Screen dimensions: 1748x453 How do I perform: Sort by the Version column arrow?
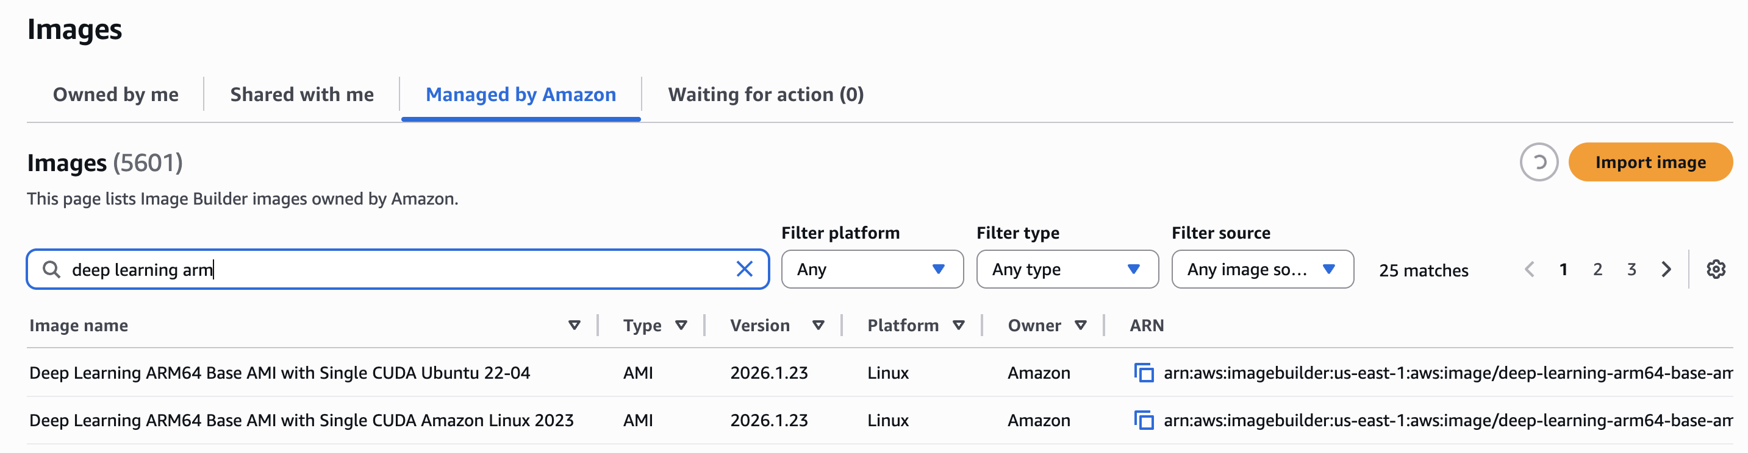click(x=818, y=325)
